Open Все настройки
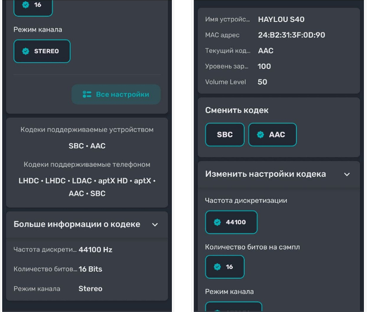 click(116, 94)
